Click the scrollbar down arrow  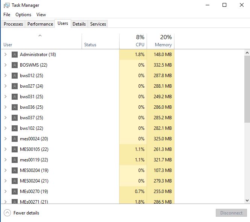click(x=247, y=201)
